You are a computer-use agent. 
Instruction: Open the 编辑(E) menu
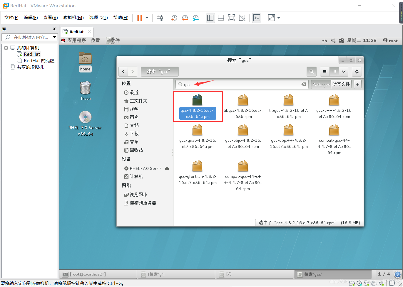pyautogui.click(x=31, y=18)
